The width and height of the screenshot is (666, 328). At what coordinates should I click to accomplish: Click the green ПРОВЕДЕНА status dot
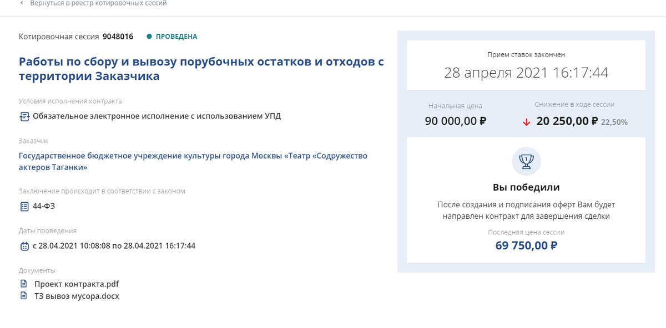click(149, 37)
